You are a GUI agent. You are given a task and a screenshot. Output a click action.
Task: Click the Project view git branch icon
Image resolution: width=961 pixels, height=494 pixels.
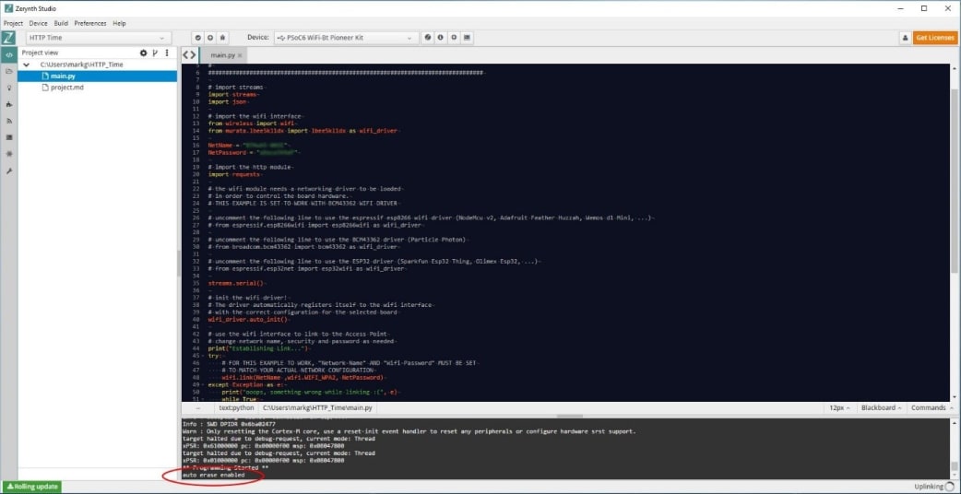pos(155,53)
